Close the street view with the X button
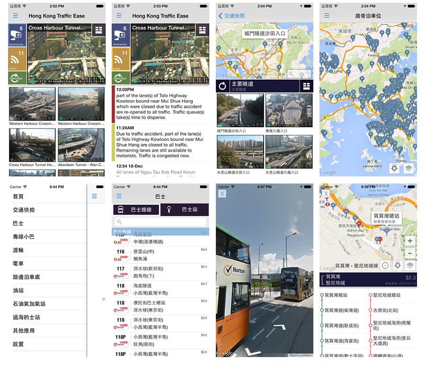This screenshot has height=368, width=426. click(222, 194)
